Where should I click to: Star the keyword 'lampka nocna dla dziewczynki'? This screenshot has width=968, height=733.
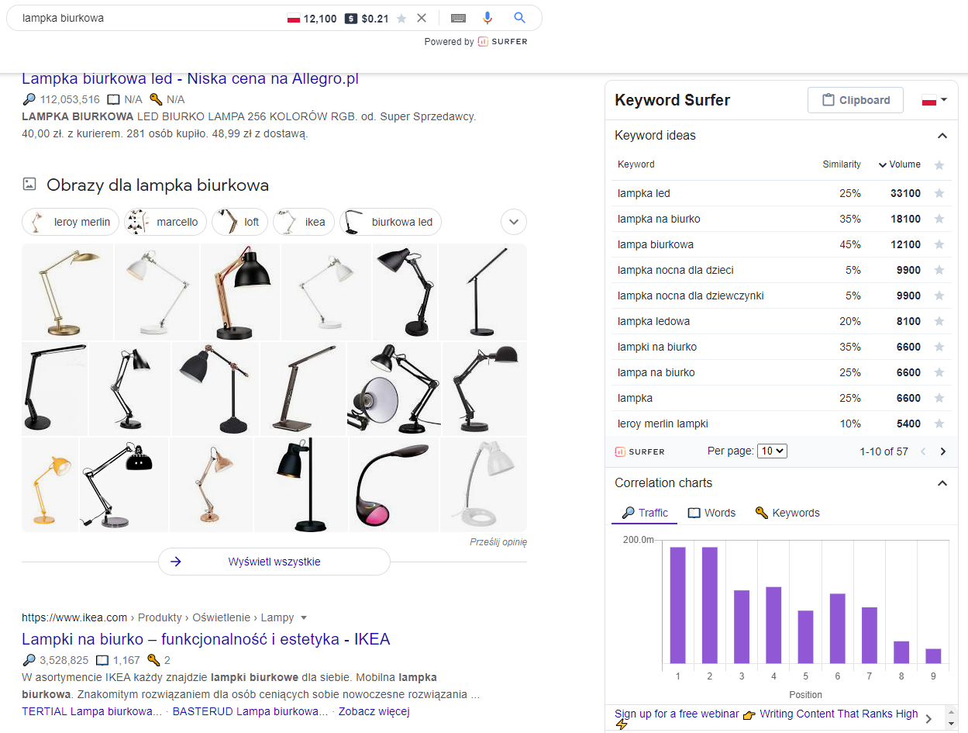(939, 296)
